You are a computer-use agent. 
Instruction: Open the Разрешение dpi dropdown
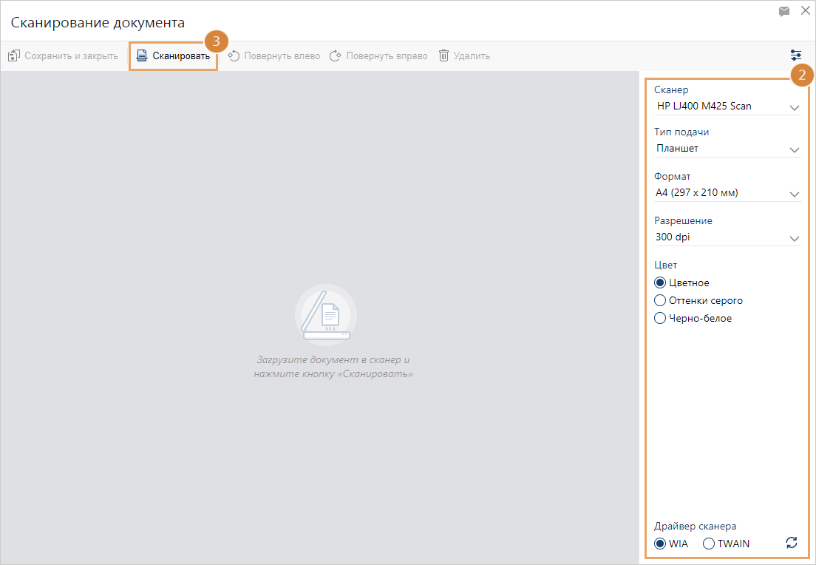[794, 238]
